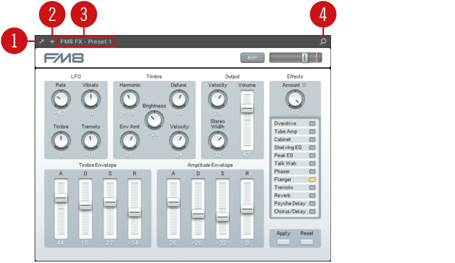Toggle the ARP button
Viewport: 455px width, 263px height.
[252, 58]
